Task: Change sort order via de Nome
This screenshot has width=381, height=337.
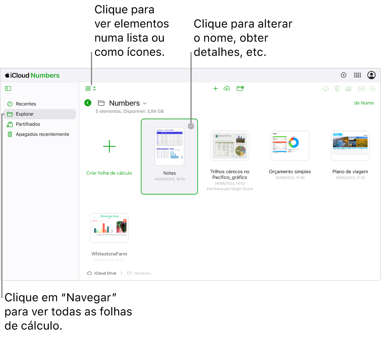Action: point(364,103)
